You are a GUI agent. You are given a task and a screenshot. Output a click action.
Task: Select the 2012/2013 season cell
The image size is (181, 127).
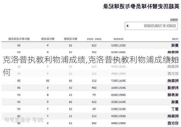(x=118, y=109)
